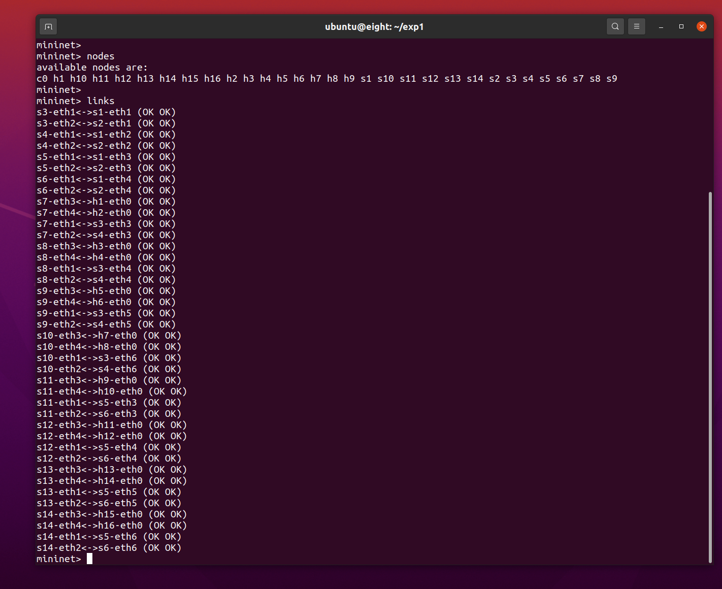The height and width of the screenshot is (589, 722).
Task: Click the line s12-eth1<->s5-eth4
Action: coord(109,447)
